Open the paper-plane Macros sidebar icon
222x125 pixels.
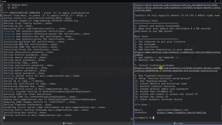[x=1, y=15]
